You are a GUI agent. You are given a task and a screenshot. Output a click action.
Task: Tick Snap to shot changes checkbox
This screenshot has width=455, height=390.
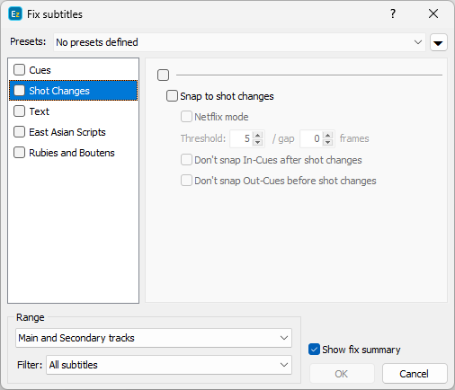pyautogui.click(x=172, y=96)
